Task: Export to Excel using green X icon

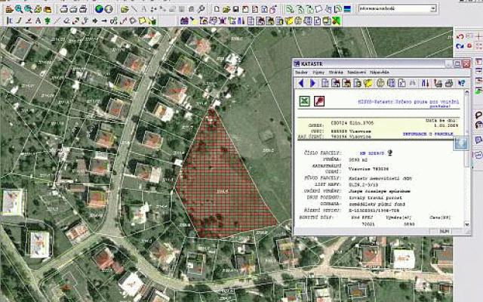Action: tap(305, 101)
